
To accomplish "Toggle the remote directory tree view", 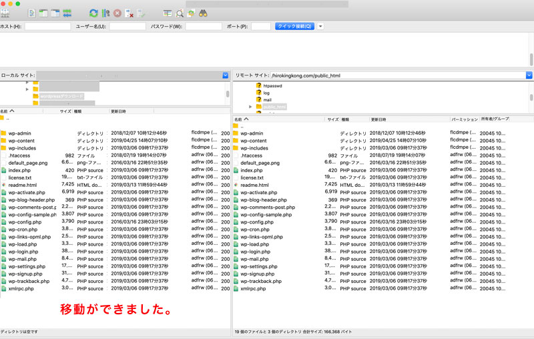I will (x=55, y=13).
